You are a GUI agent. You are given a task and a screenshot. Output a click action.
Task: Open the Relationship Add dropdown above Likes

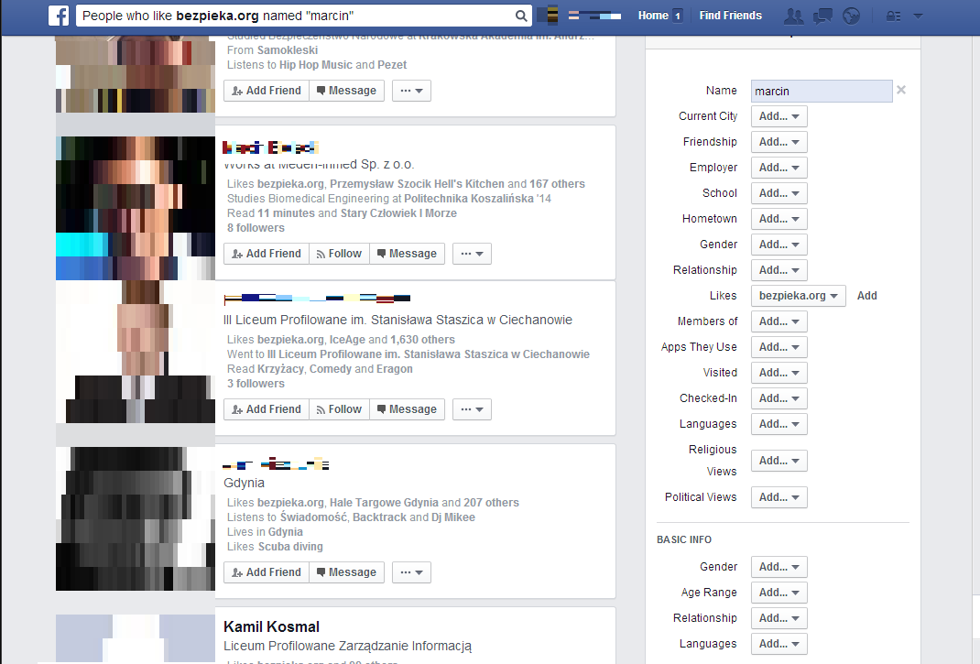pyautogui.click(x=779, y=270)
